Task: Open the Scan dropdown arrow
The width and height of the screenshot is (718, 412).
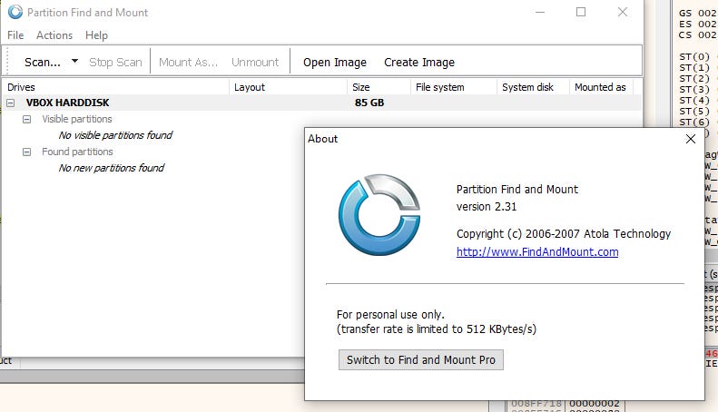Action: [x=74, y=61]
